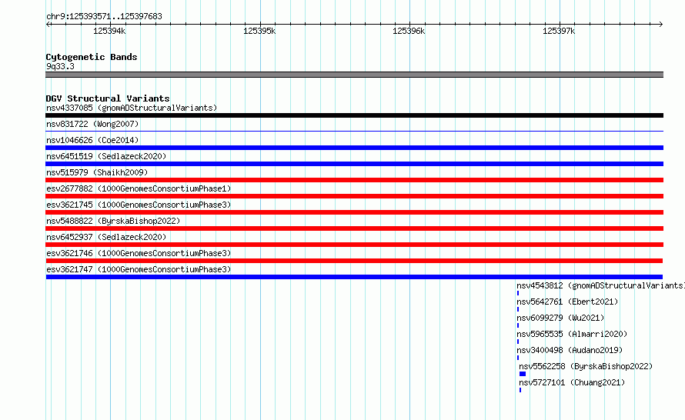The image size is (685, 420).
Task: Select the red esv3621746 variant bar
Action: click(354, 261)
